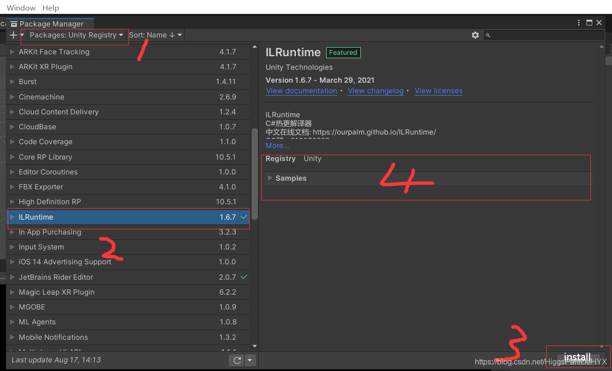Screen dimensions: 612x371
Task: Select Magic Leap XR Plugin package
Action: 128,292
